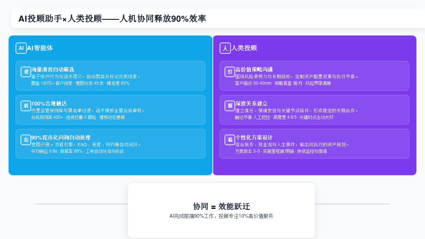Select the handshake icon next to 深度关系建立
425x239 pixels.
(x=230, y=106)
